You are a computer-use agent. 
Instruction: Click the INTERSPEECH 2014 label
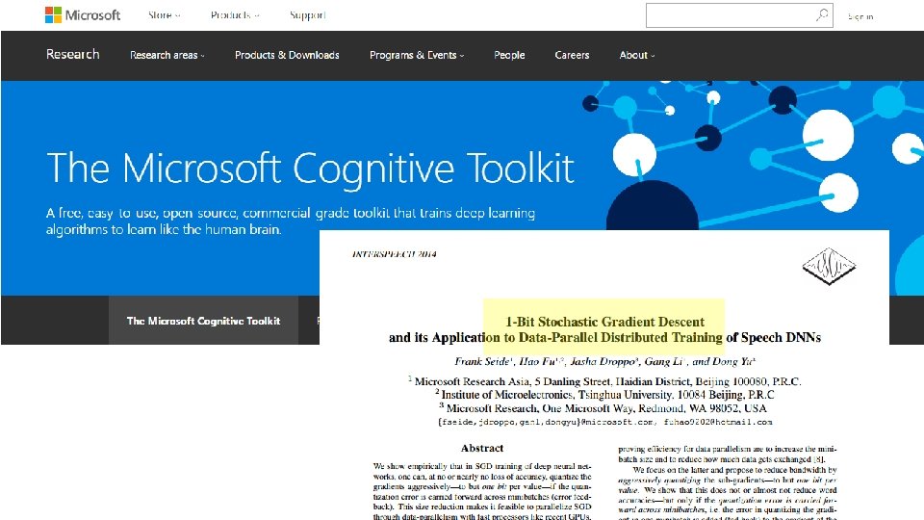click(395, 254)
